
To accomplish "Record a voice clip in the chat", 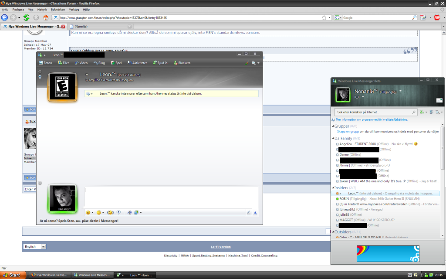I will tap(118, 212).
